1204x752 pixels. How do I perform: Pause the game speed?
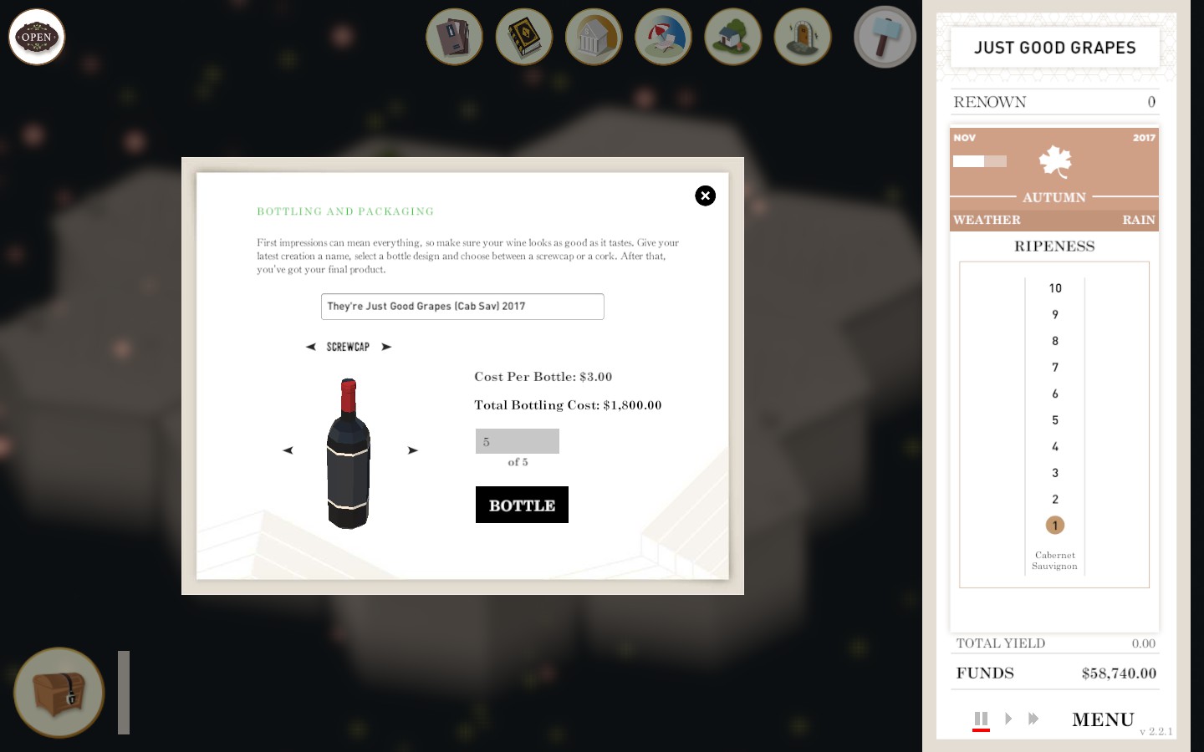982,719
